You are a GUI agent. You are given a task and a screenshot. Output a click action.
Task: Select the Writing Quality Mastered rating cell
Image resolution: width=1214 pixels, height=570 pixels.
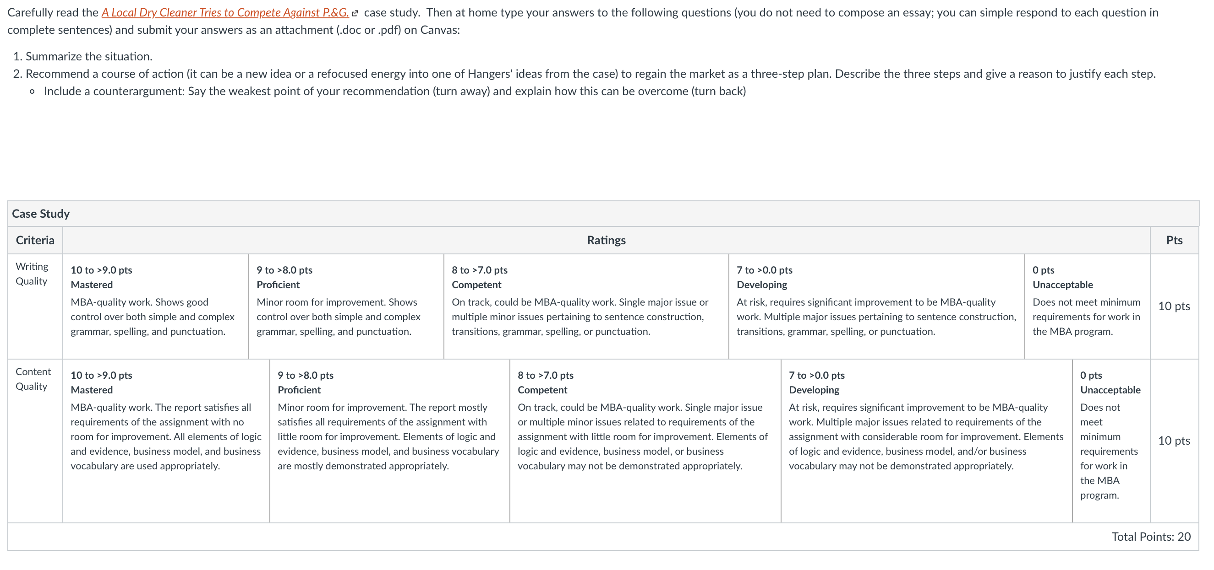tap(155, 306)
